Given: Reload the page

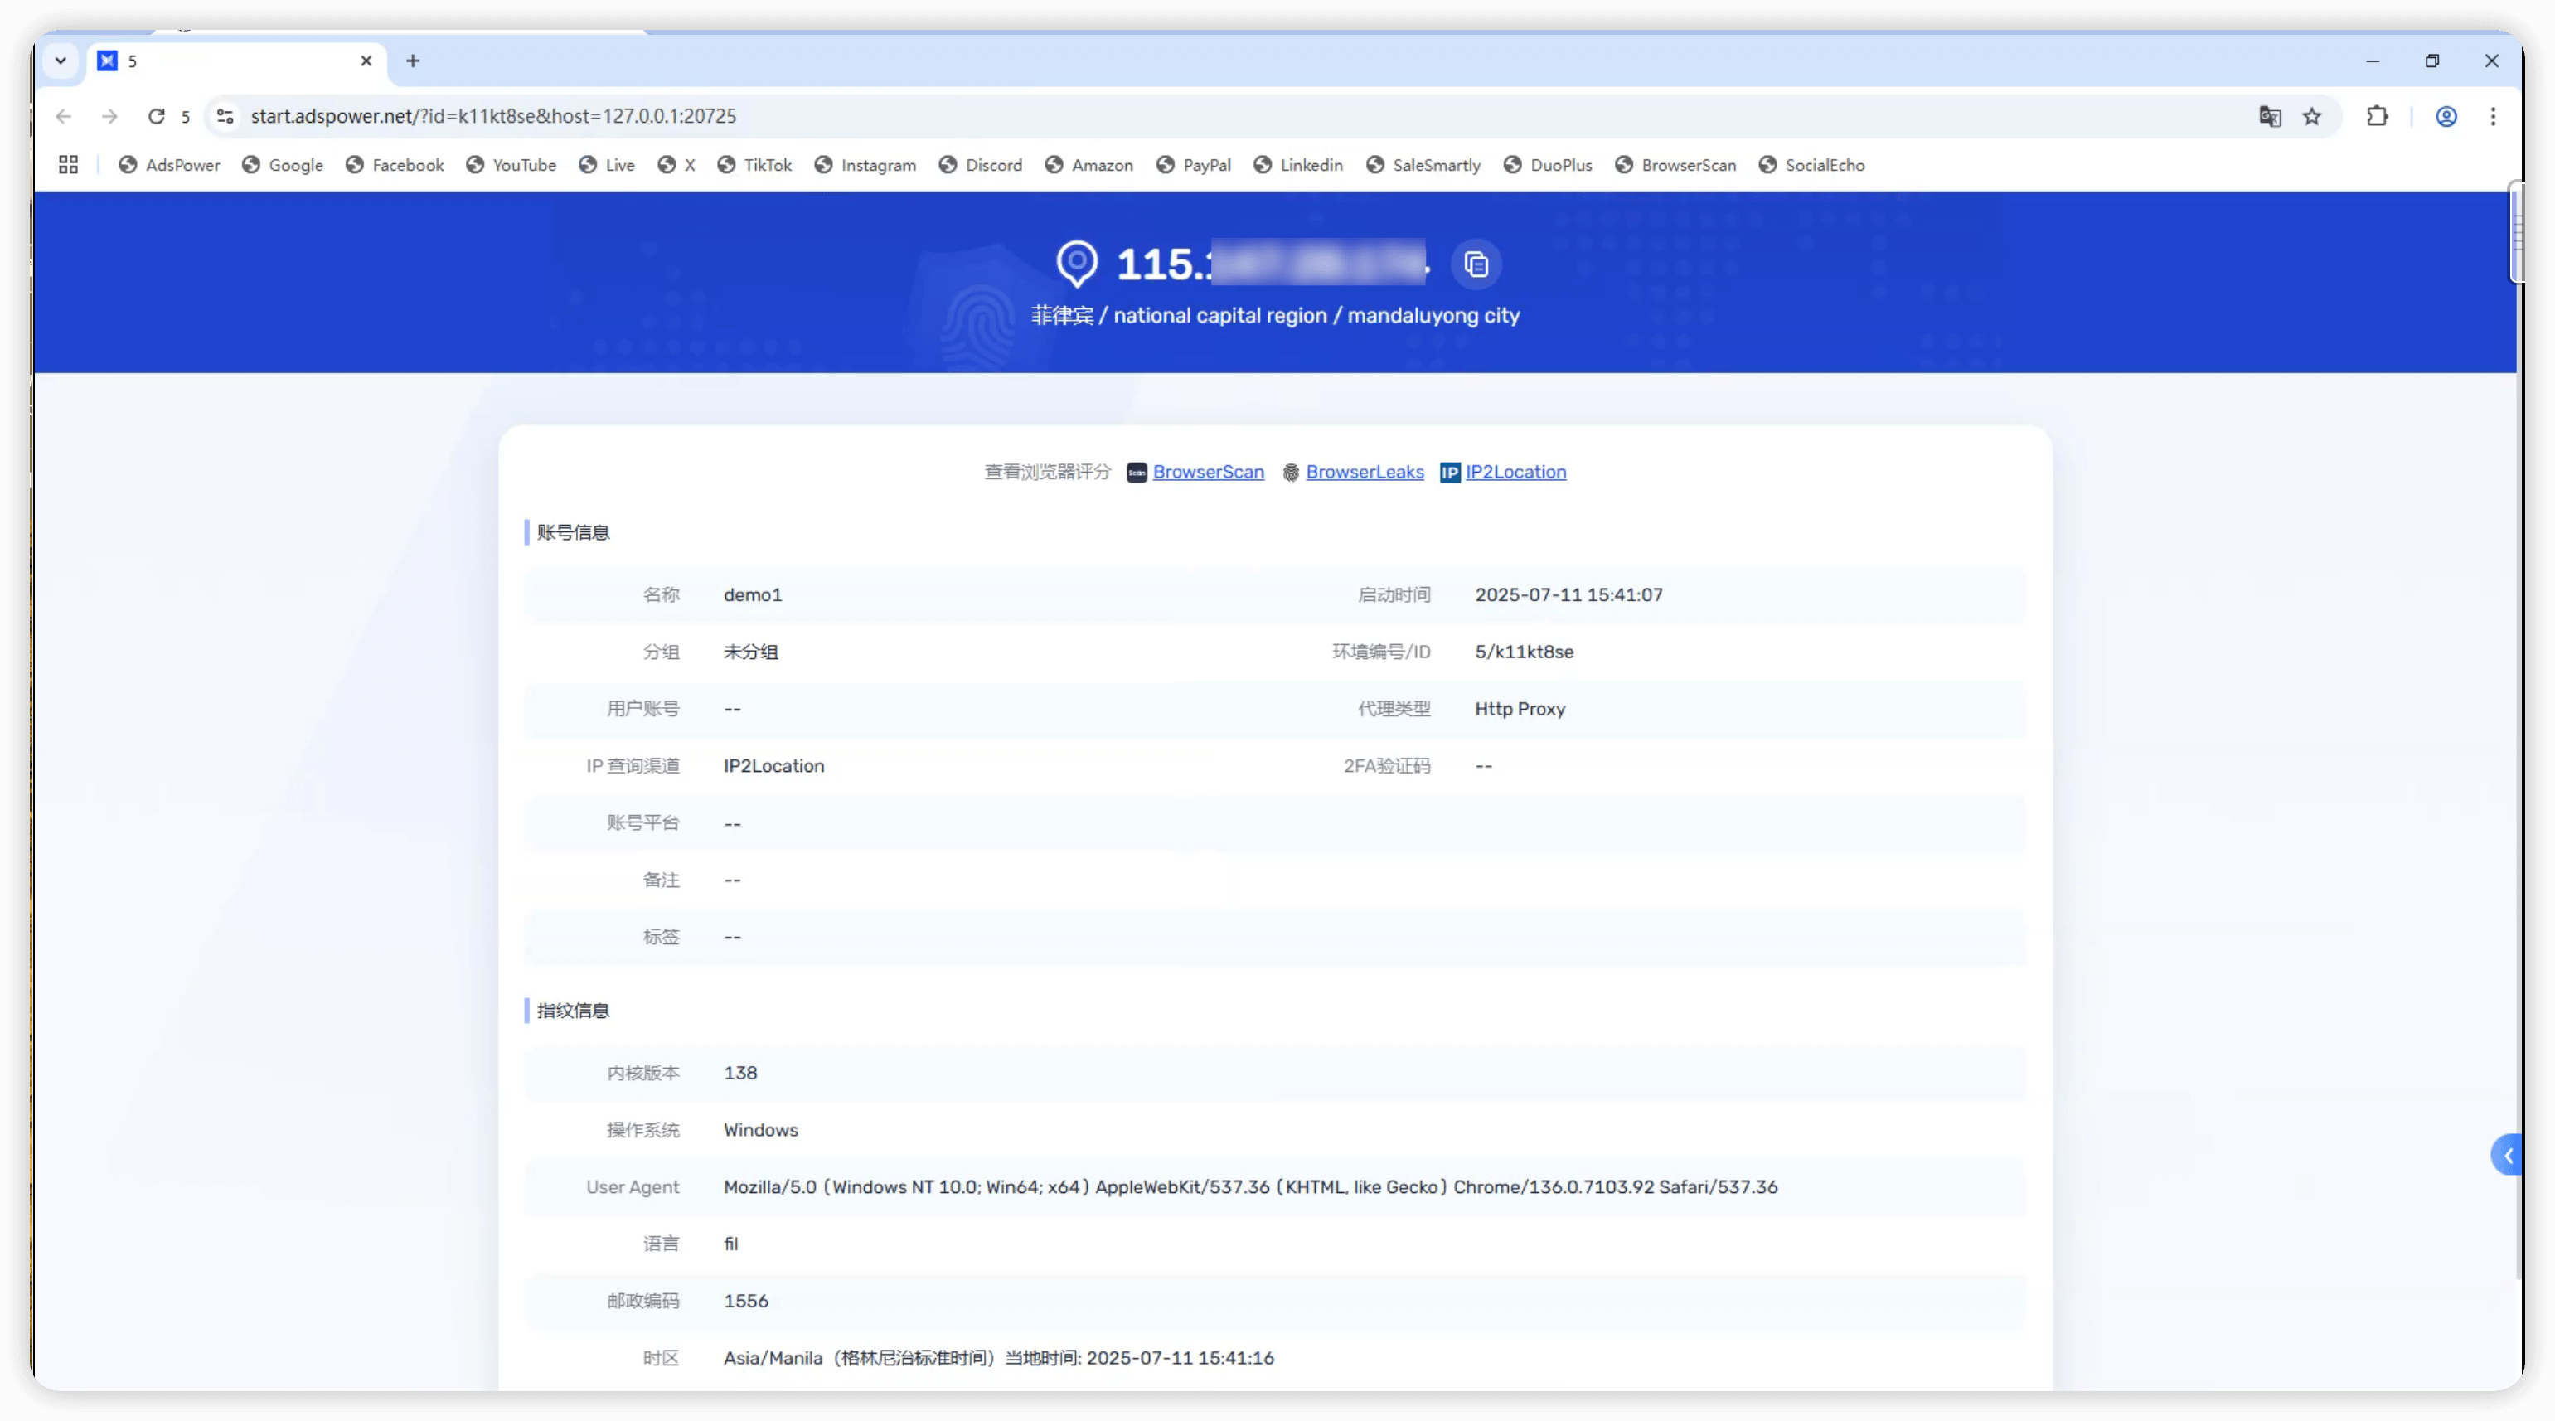Looking at the screenshot, I should [x=156, y=116].
